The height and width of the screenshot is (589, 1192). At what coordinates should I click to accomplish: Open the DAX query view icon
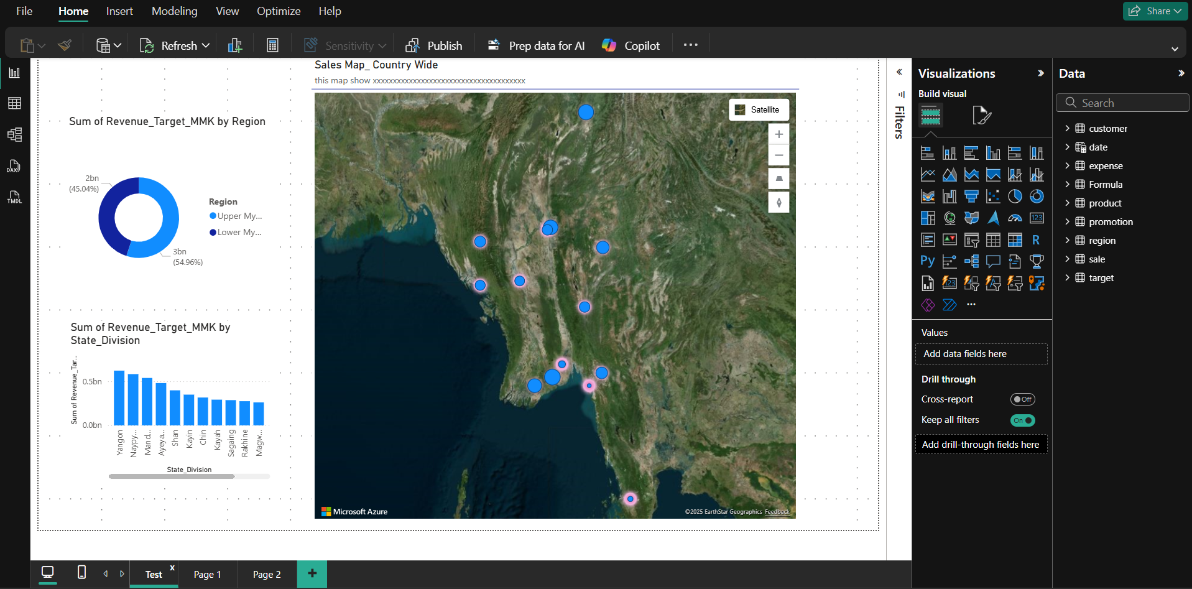click(x=14, y=166)
